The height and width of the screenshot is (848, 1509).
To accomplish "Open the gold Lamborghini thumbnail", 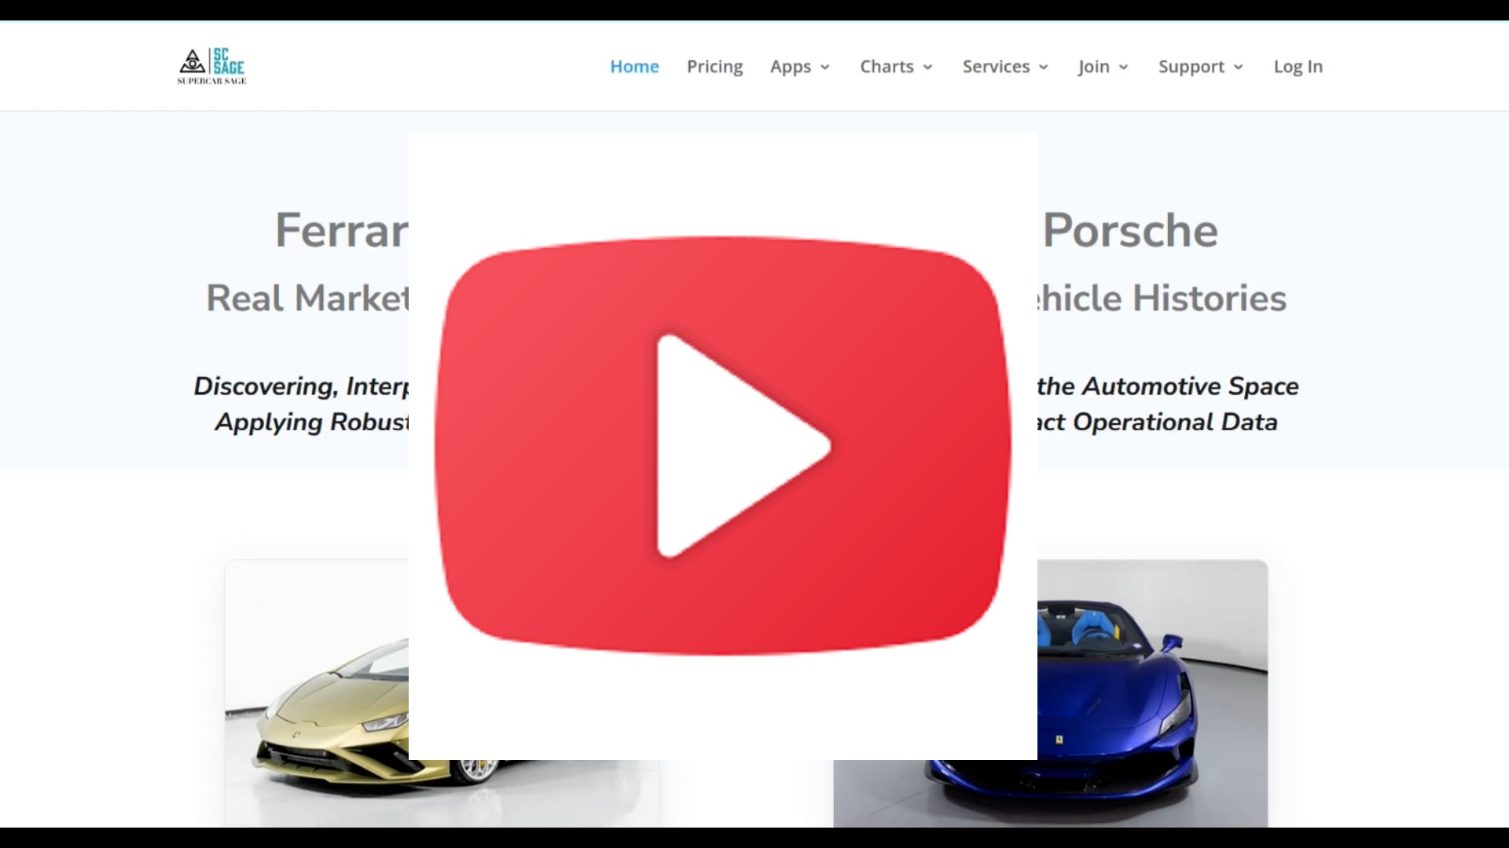I will pyautogui.click(x=317, y=693).
